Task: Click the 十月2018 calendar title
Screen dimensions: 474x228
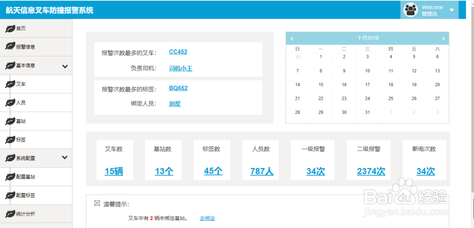Action: coord(368,38)
